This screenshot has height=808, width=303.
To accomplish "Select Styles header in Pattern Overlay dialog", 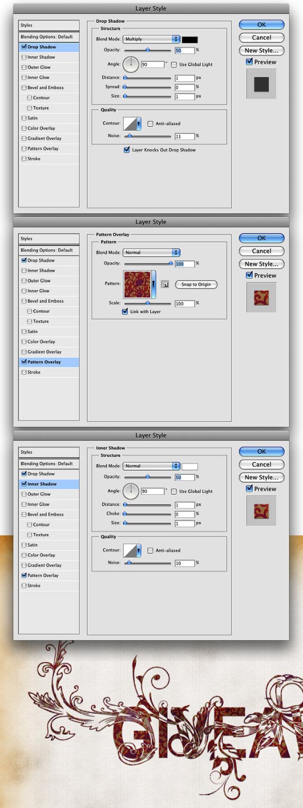I will pyautogui.click(x=49, y=239).
